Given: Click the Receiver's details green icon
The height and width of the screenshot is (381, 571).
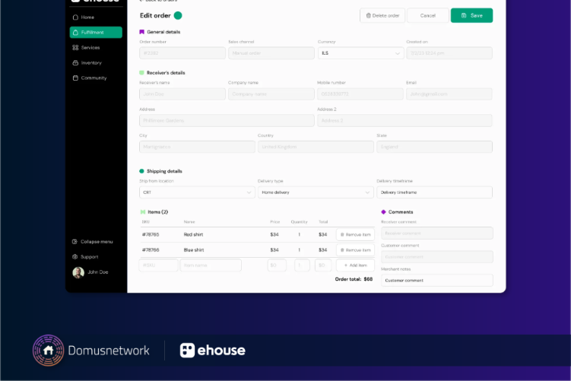Looking at the screenshot, I should tap(141, 73).
